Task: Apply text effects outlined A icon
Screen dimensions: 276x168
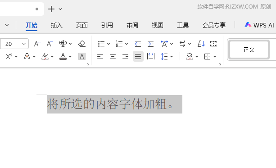Action: (27, 57)
